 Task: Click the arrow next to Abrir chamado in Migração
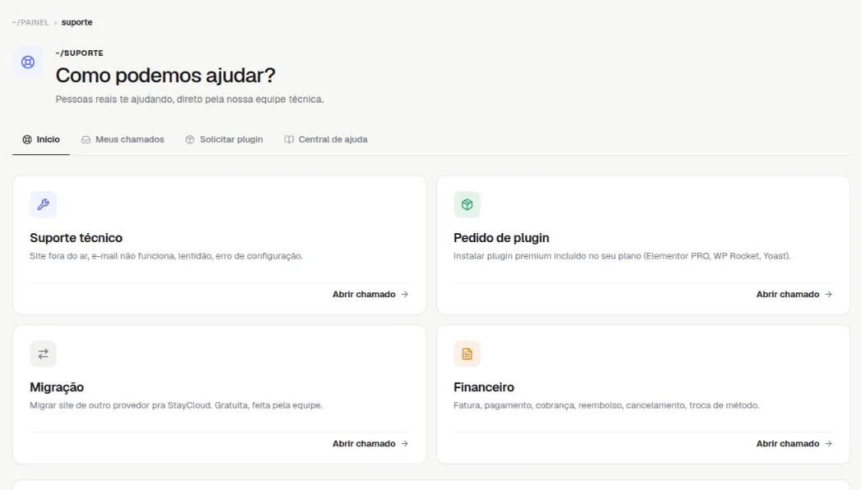(405, 443)
